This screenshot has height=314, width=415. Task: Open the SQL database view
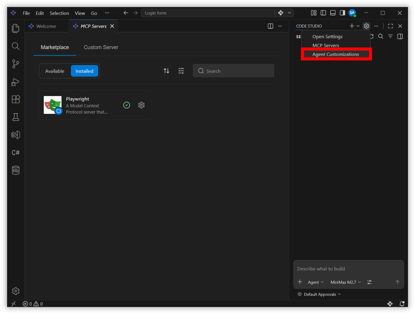pos(16,170)
